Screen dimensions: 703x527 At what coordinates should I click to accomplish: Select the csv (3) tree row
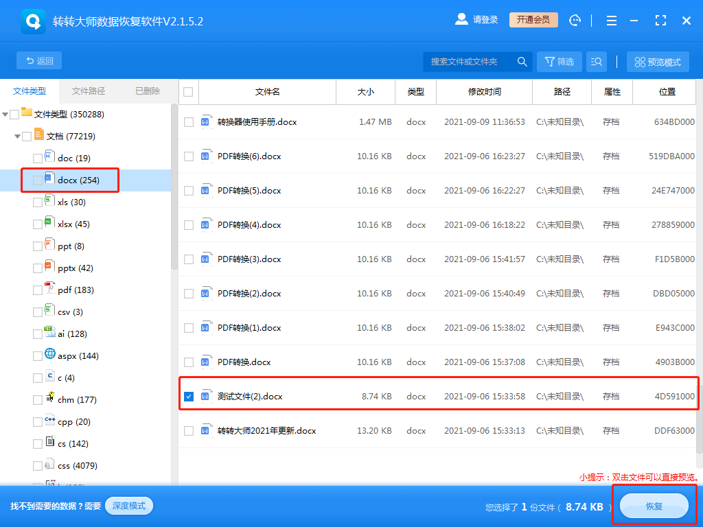[x=85, y=312]
